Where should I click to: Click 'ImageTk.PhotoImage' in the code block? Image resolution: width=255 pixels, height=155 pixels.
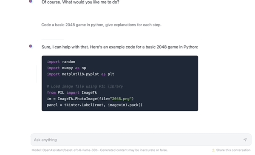77,99
